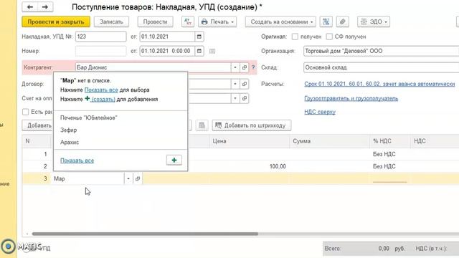Tick the Оригинал получен checkbox
The width and height of the screenshot is (459, 258).
(295, 37)
